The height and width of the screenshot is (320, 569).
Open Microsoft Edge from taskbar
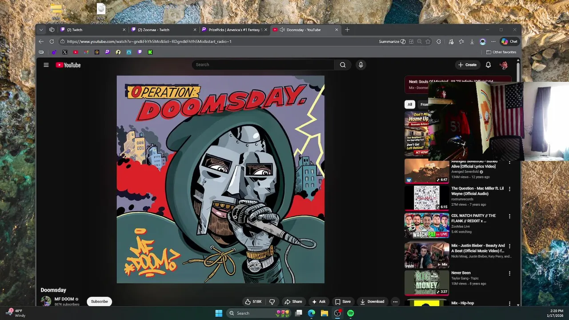(312, 313)
